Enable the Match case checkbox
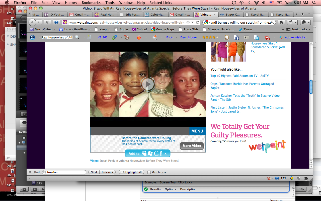The height and width of the screenshot is (201, 321). (x=149, y=172)
